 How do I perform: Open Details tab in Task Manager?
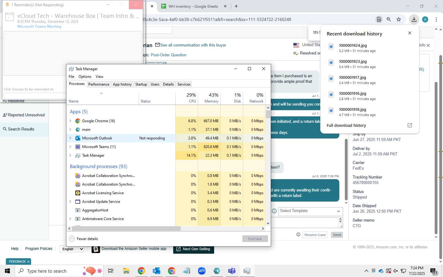pos(168,84)
